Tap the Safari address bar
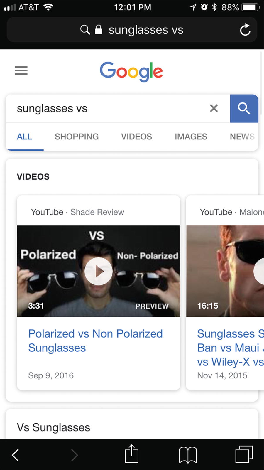This screenshot has width=264, height=470. click(x=132, y=30)
